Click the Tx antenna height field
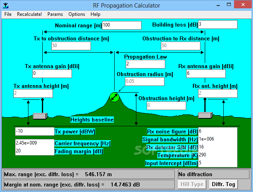The height and width of the screenshot is (192, 253). point(33,93)
